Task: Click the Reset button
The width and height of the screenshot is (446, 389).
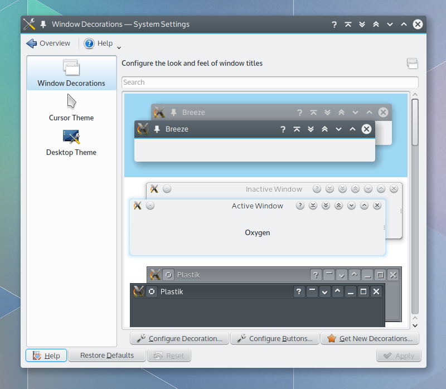Action: coord(169,356)
